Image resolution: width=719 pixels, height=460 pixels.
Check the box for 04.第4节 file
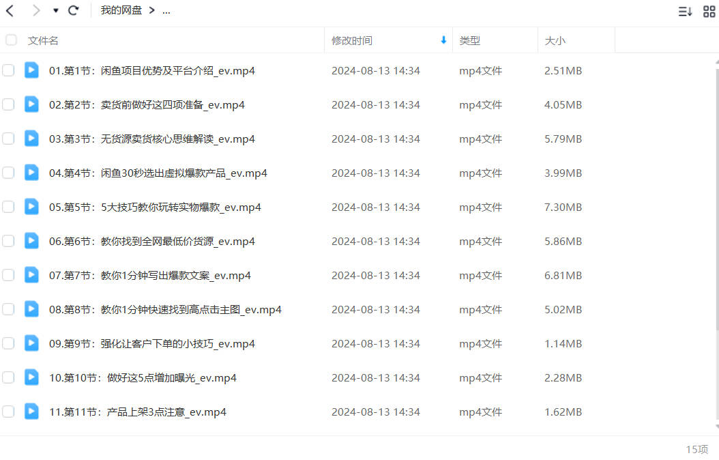8,173
